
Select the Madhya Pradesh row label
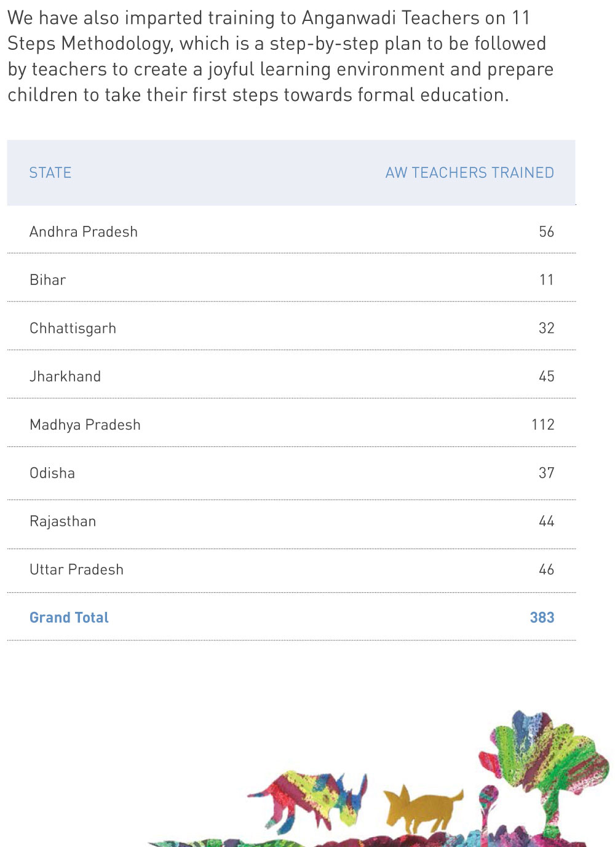(85, 425)
